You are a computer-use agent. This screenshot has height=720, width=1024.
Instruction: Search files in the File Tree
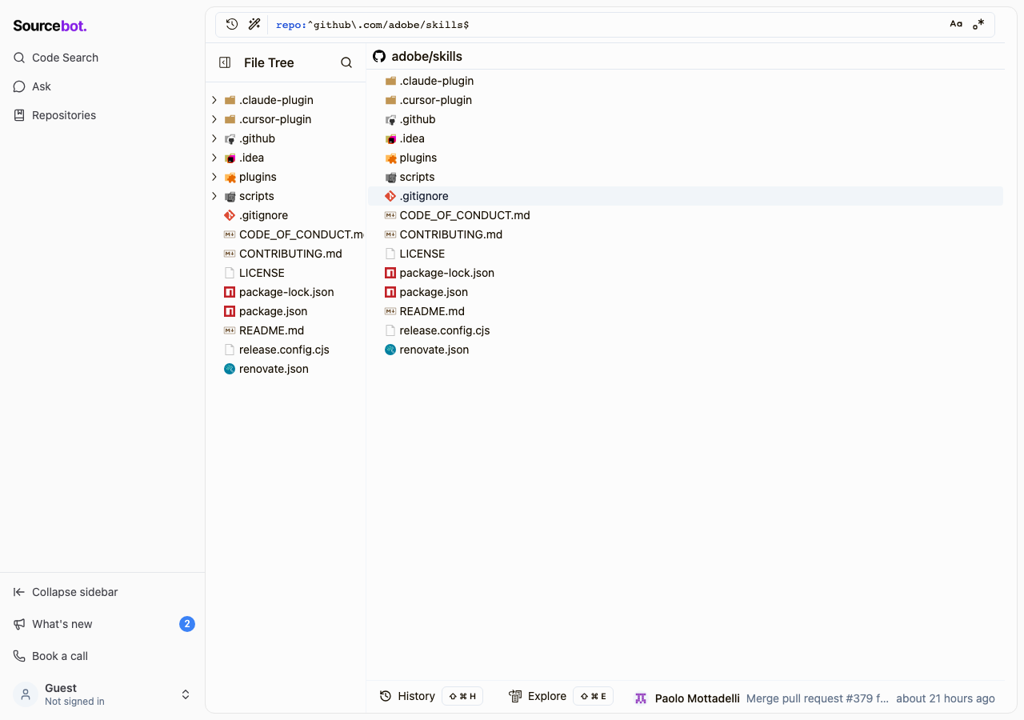(x=346, y=62)
